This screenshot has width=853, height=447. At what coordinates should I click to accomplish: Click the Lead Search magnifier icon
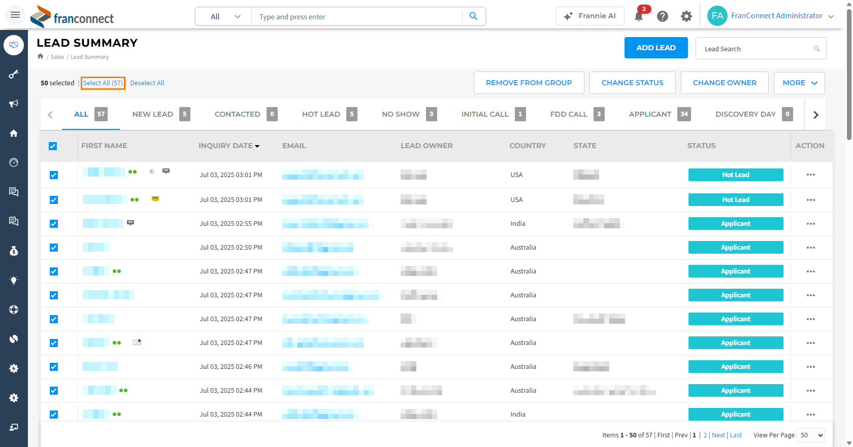pos(817,49)
